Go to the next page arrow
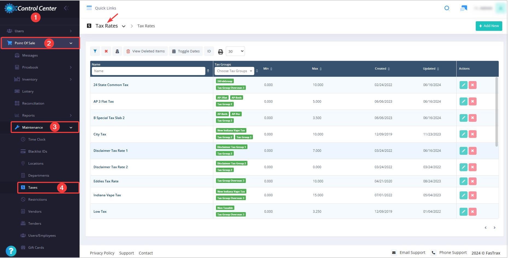This screenshot has width=508, height=258. [x=494, y=228]
